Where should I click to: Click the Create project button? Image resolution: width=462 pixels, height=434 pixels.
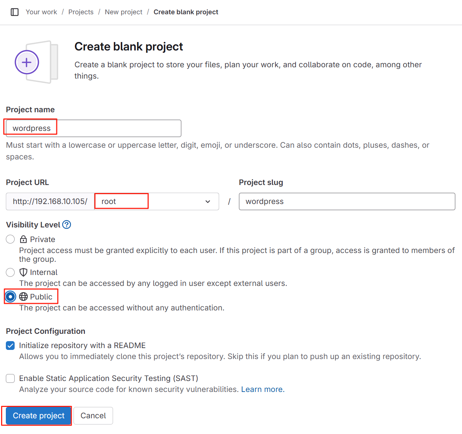38,416
